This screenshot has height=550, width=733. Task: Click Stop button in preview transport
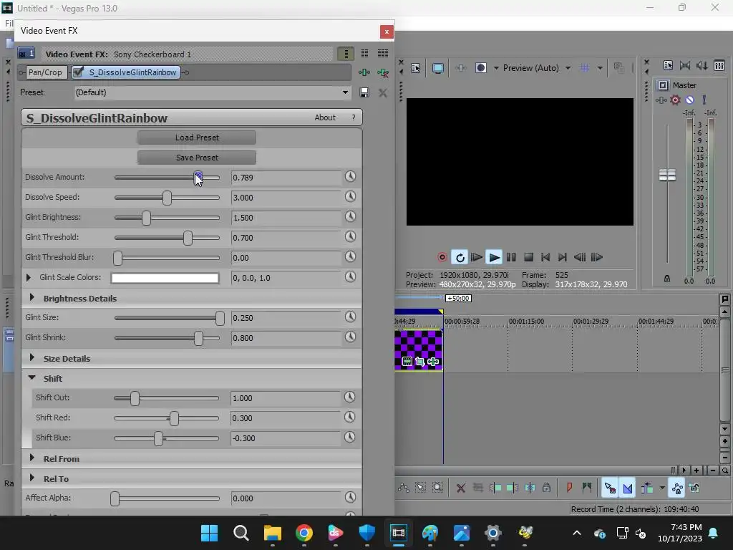click(x=529, y=257)
